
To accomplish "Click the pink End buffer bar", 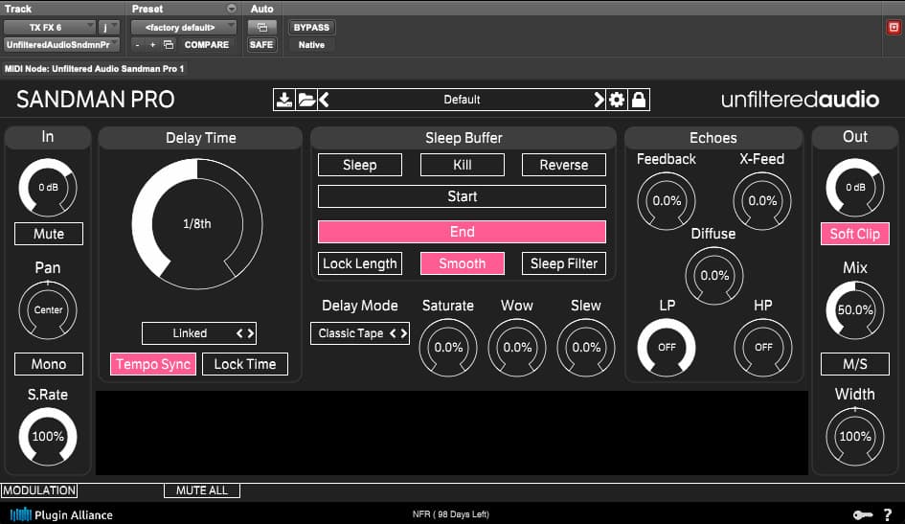I will click(x=462, y=232).
